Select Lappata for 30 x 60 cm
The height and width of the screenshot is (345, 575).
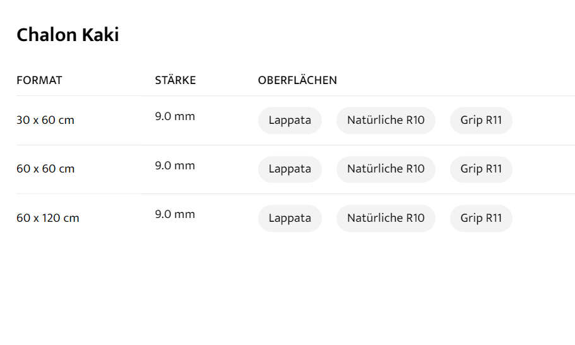click(290, 120)
